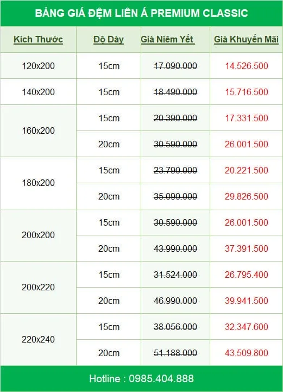The width and height of the screenshot is (283, 392).
Task: Click the Giá Niêm Yết header
Action: point(167,40)
